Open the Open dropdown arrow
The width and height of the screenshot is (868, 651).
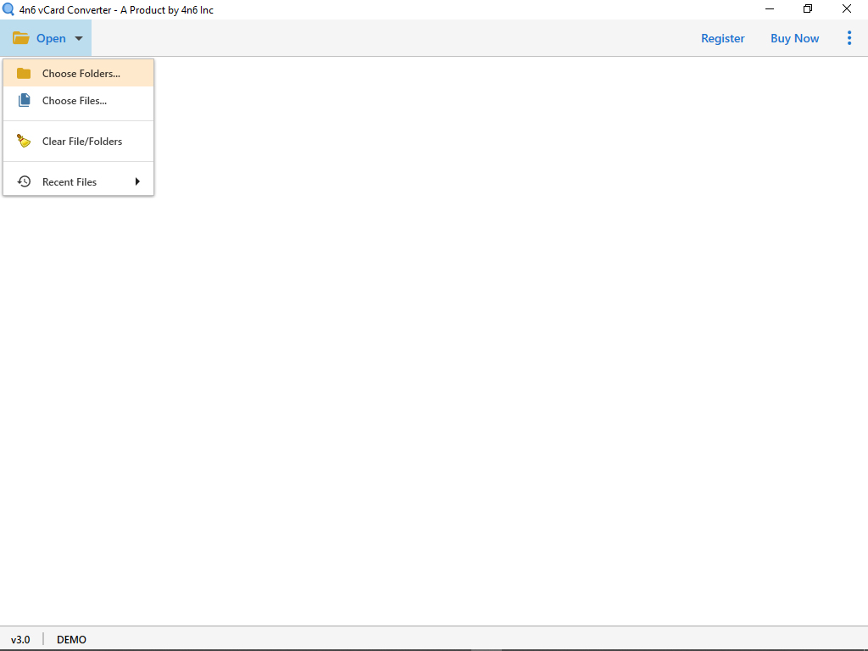79,38
